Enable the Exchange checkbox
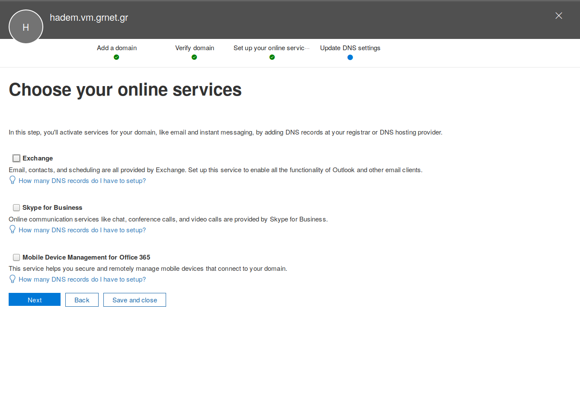 click(x=16, y=158)
